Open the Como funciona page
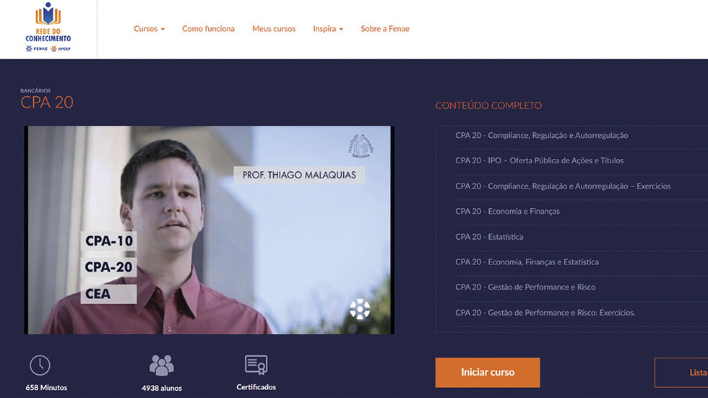 [208, 28]
